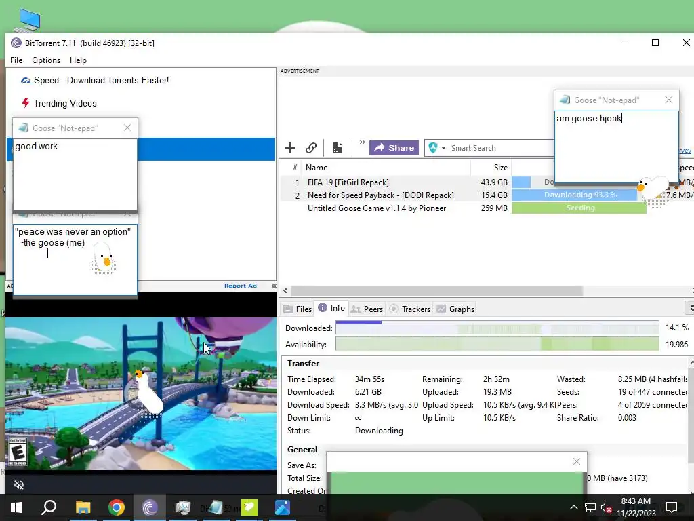Open the network tray icon
694x521 pixels.
coord(590,507)
